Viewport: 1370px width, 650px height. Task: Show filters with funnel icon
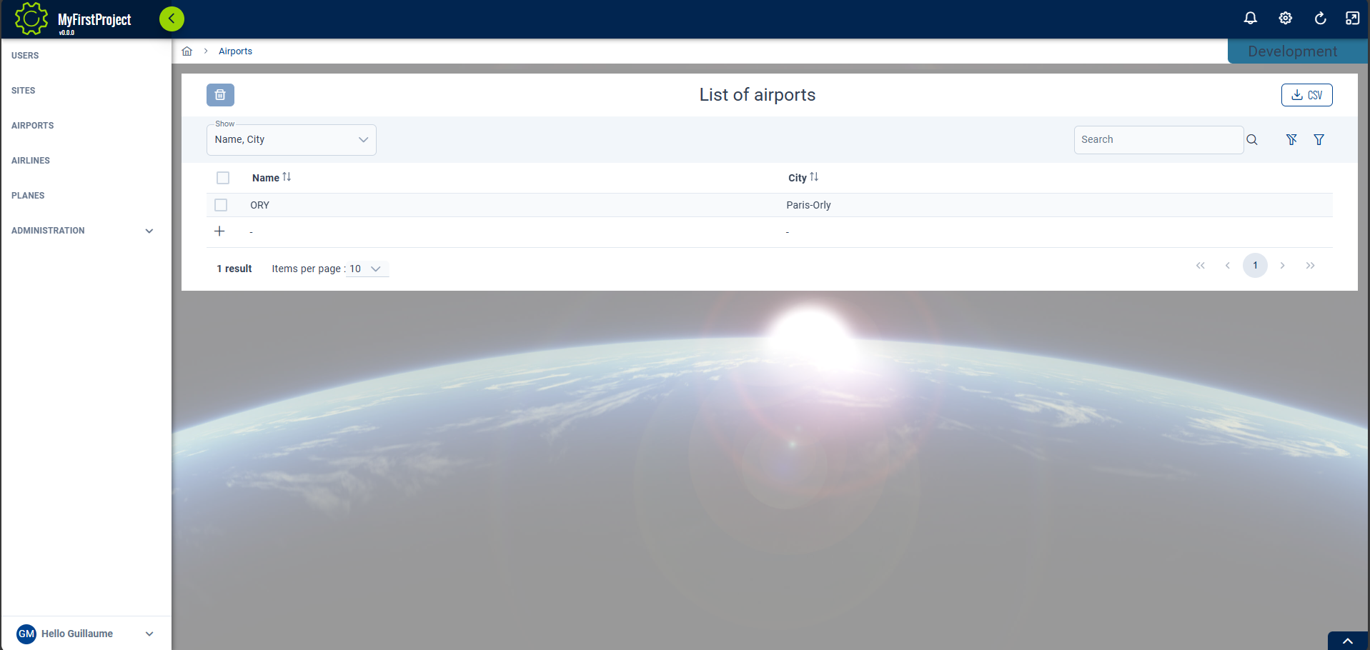coord(1319,140)
